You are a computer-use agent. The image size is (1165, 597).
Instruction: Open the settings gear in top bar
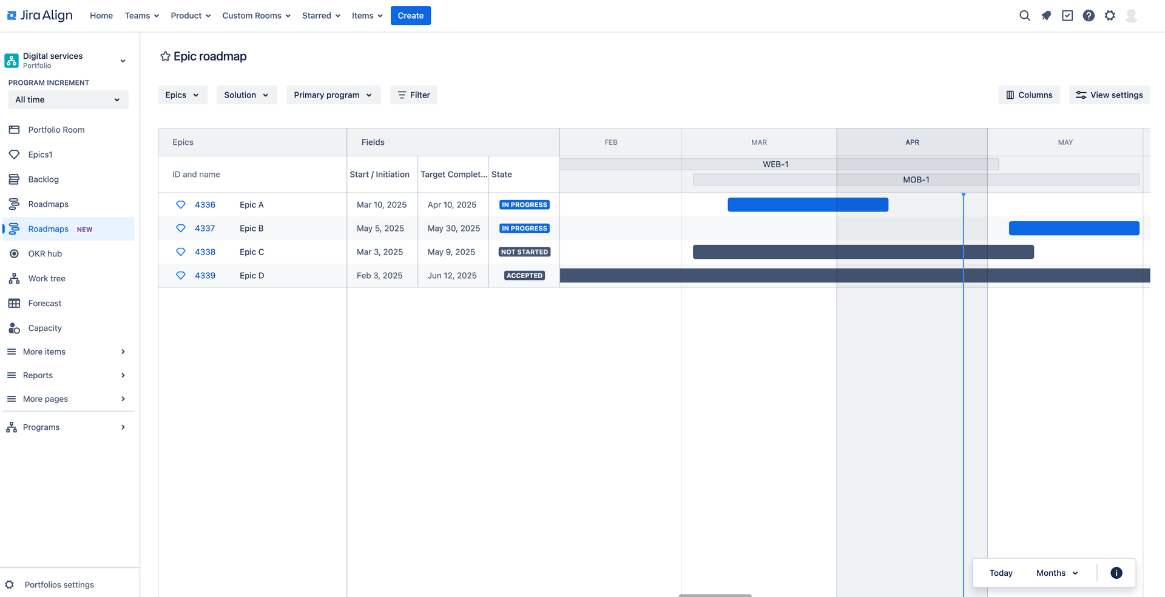[1110, 16]
